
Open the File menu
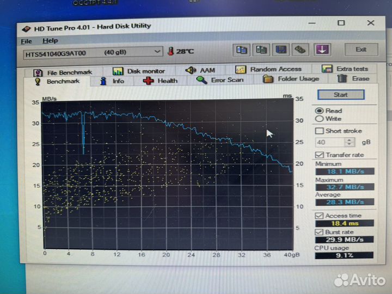27,41
